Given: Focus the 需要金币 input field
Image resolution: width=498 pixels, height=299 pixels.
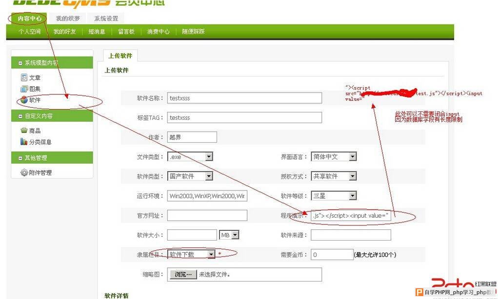Looking at the screenshot, I should tap(332, 254).
